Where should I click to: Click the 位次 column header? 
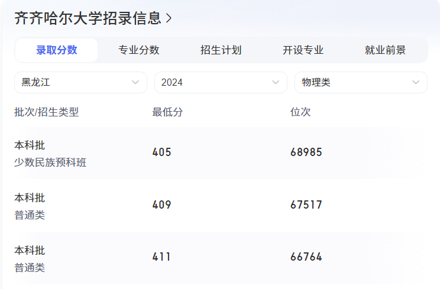click(300, 112)
